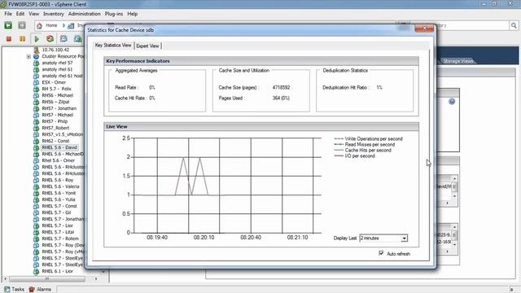521x293 pixels.
Task: Click the Reset virtual machine icon
Action: pyautogui.click(x=50, y=39)
